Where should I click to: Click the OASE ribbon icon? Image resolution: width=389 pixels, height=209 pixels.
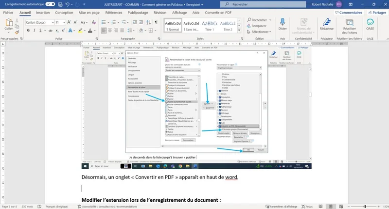pyautogui.click(x=370, y=23)
